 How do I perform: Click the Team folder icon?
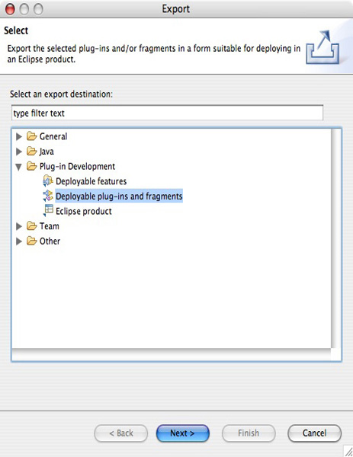(31, 225)
